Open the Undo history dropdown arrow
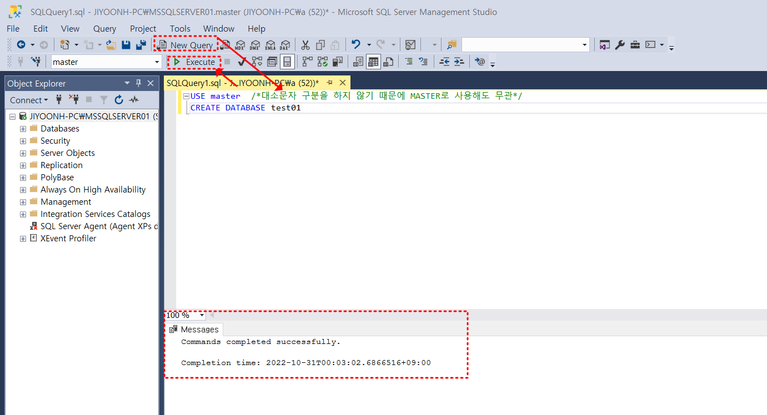 click(x=368, y=45)
